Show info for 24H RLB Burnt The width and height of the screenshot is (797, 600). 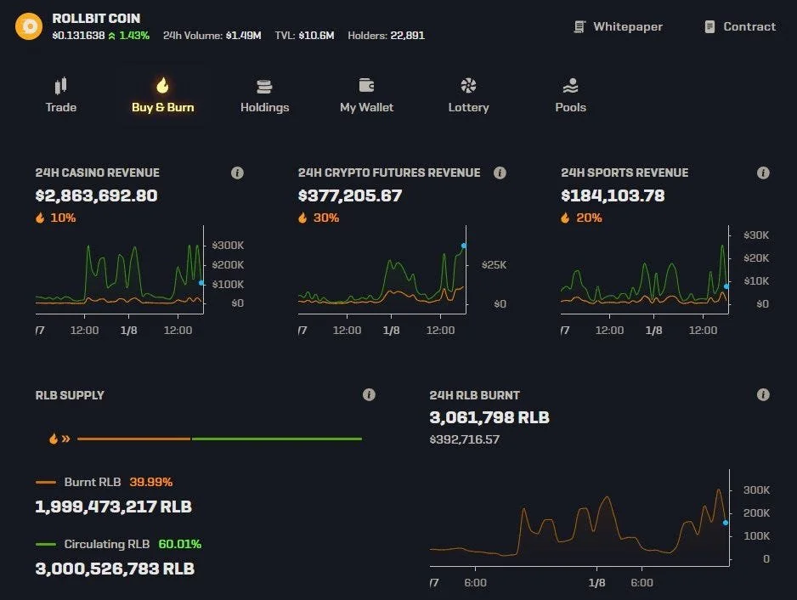click(763, 394)
